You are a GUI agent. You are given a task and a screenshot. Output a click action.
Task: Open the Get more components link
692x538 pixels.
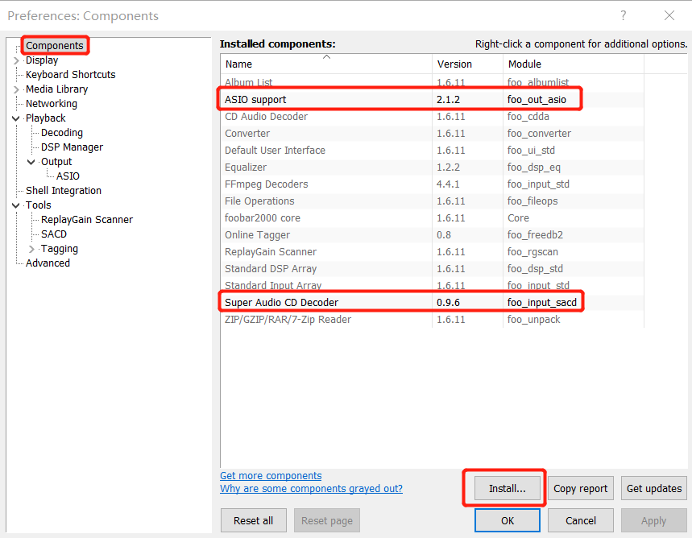[271, 476]
